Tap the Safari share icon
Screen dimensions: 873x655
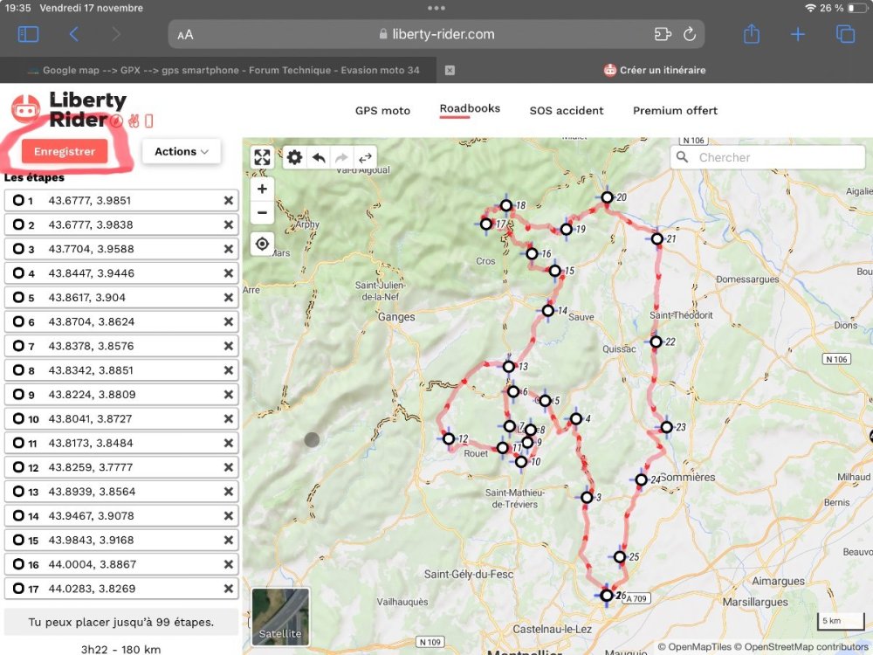752,34
